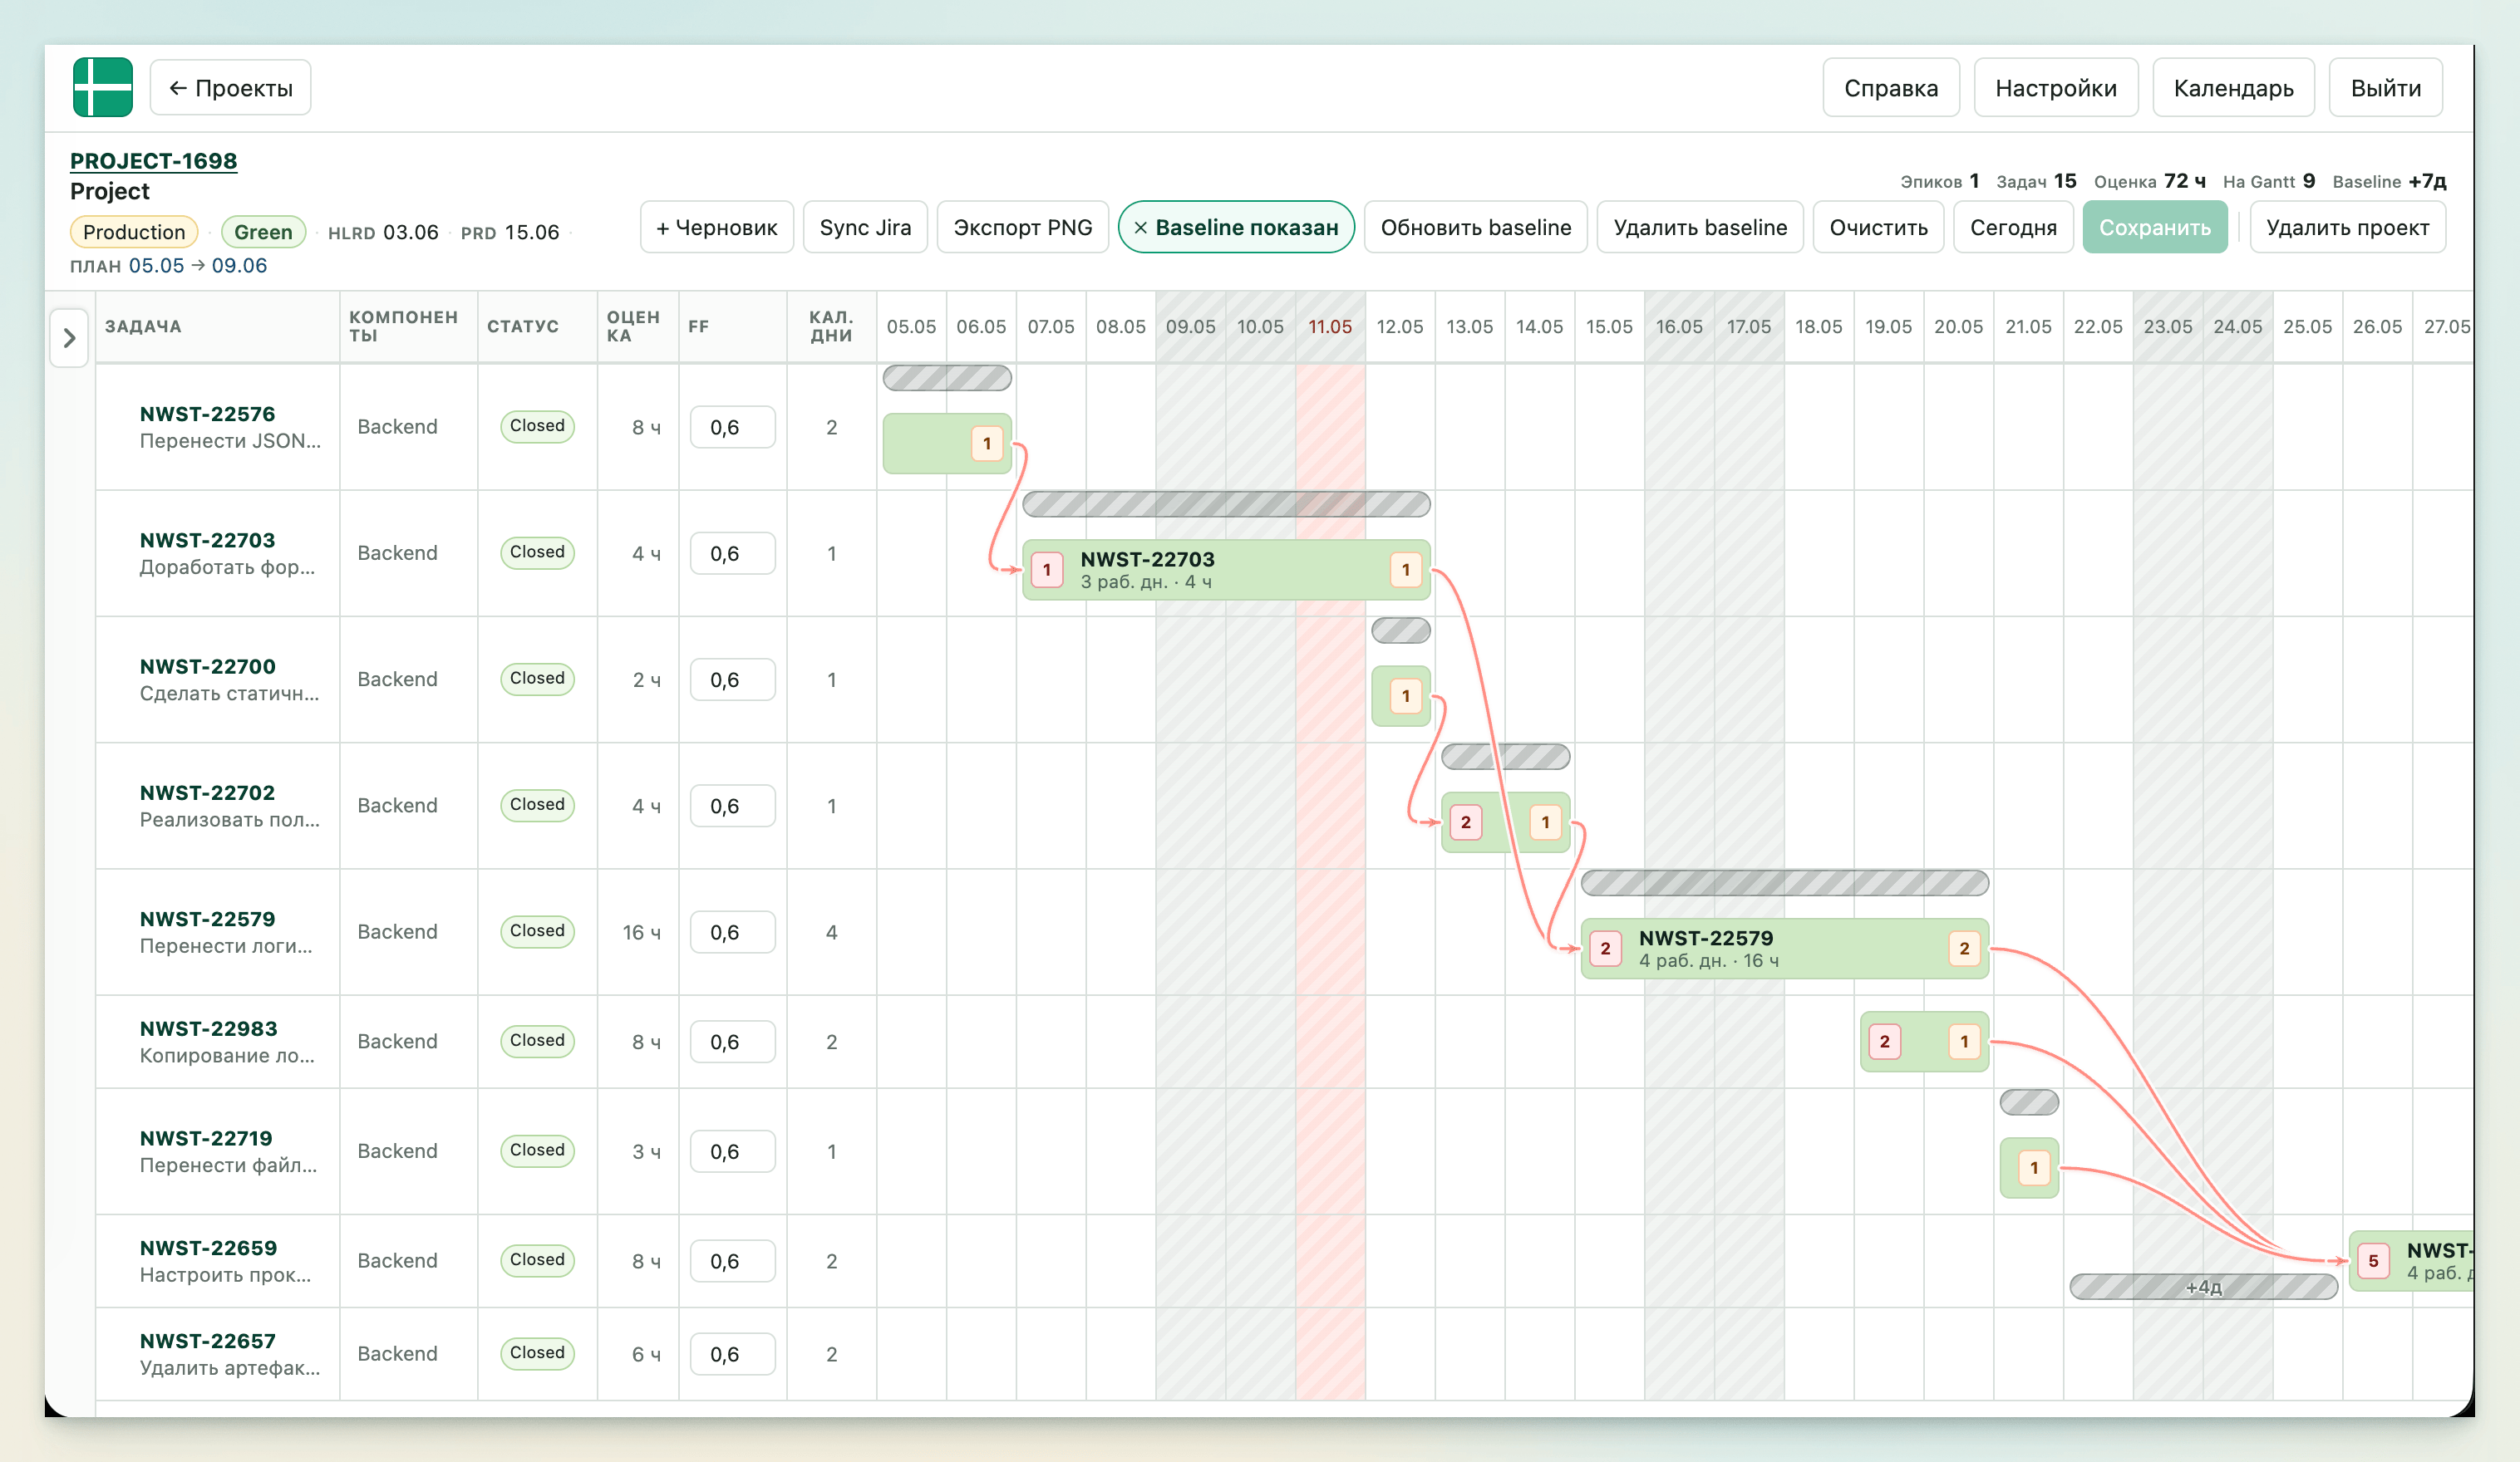The image size is (2520, 1462).
Task: Click Closed status of NWST-22576
Action: [x=537, y=425]
